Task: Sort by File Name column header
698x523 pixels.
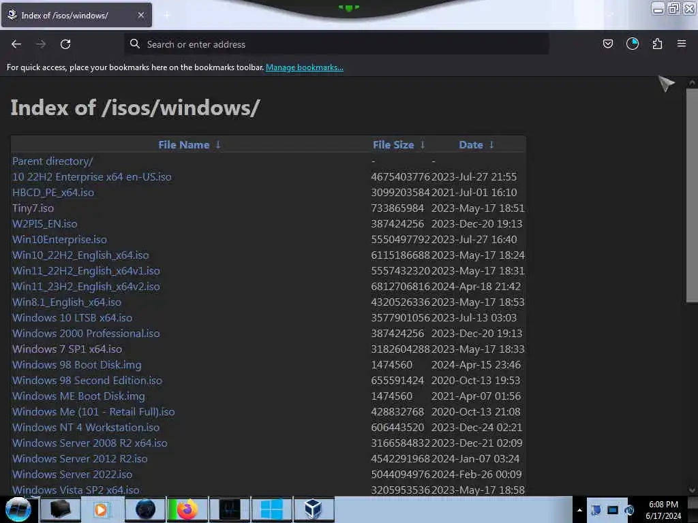Action: 184,145
